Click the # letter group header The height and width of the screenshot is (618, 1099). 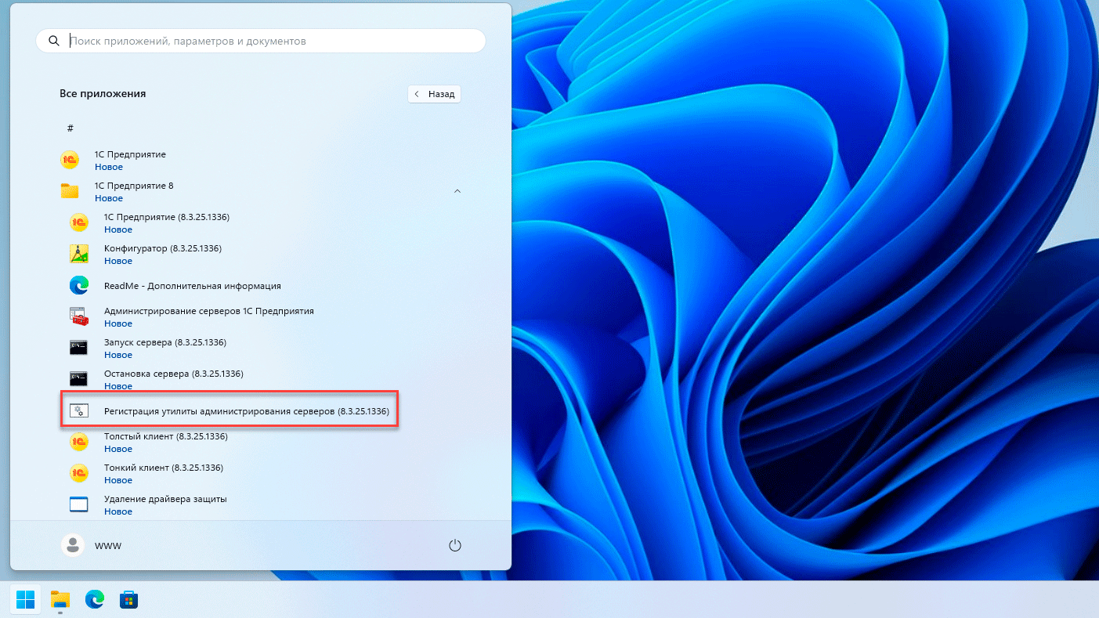click(x=70, y=128)
